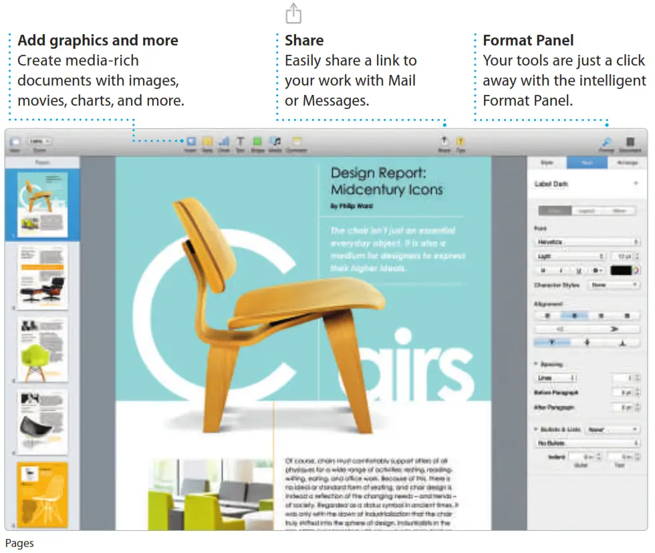Image resolution: width=655 pixels, height=553 pixels.
Task: Align text left
Action: (547, 316)
